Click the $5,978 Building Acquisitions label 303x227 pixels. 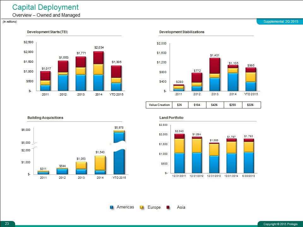(119, 127)
